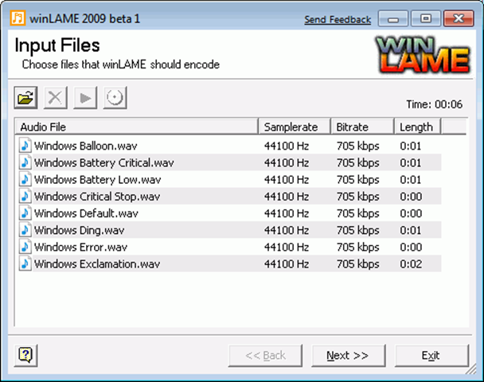Click the music note icon for Windows Balloon.wav

(x=25, y=146)
